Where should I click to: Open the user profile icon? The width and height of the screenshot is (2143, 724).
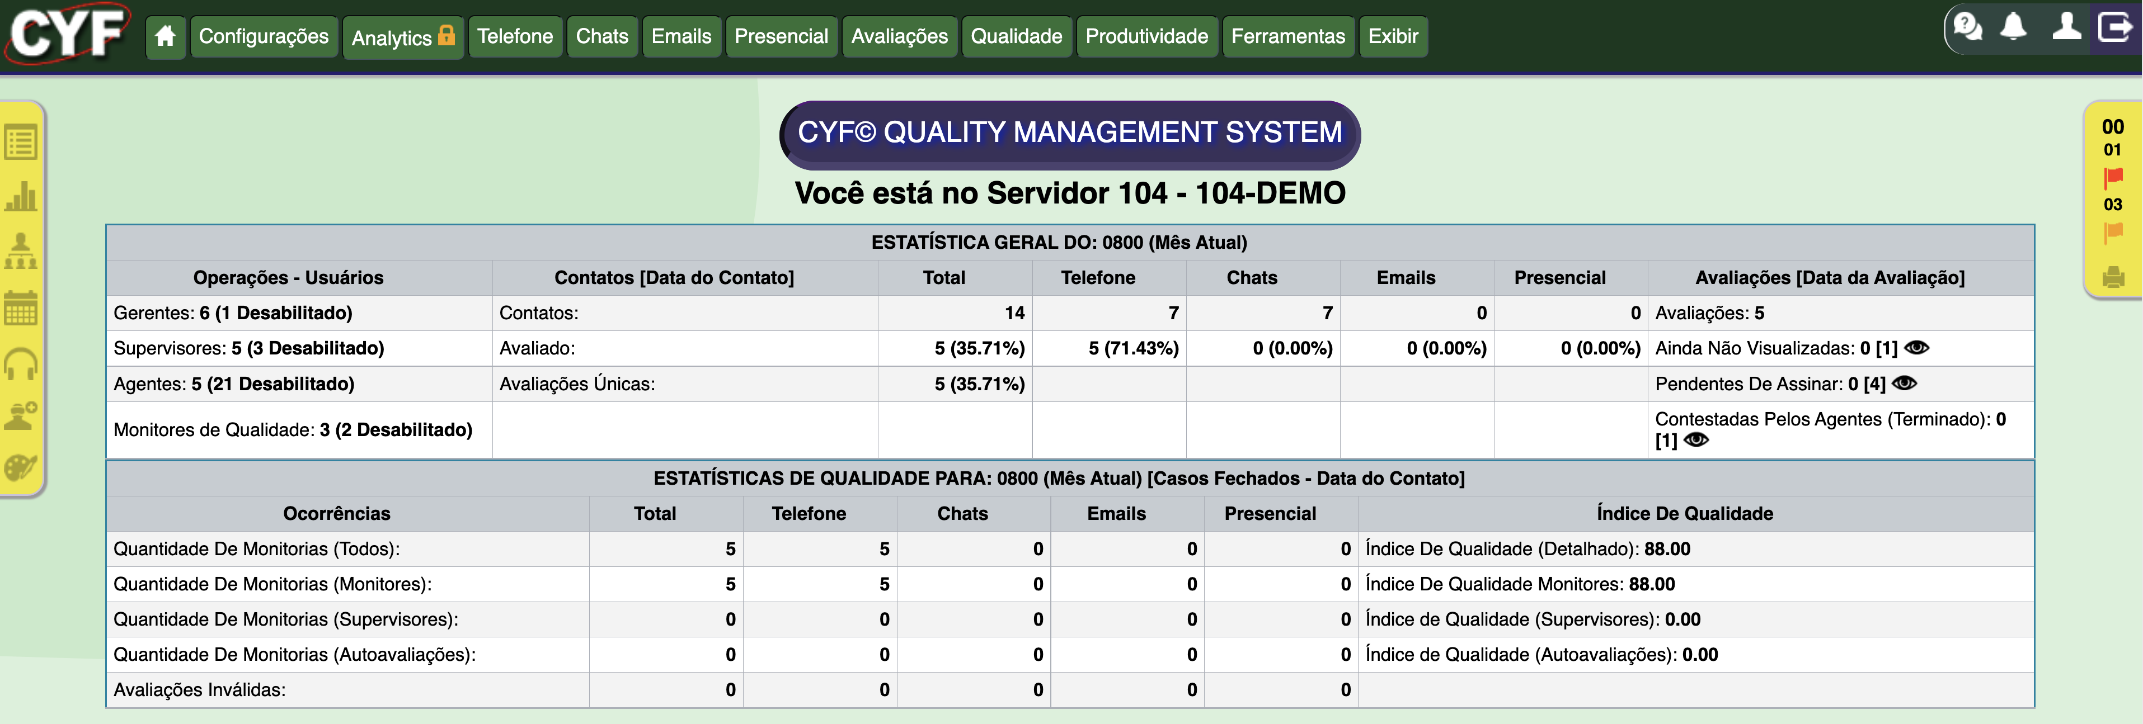[x=2066, y=27]
